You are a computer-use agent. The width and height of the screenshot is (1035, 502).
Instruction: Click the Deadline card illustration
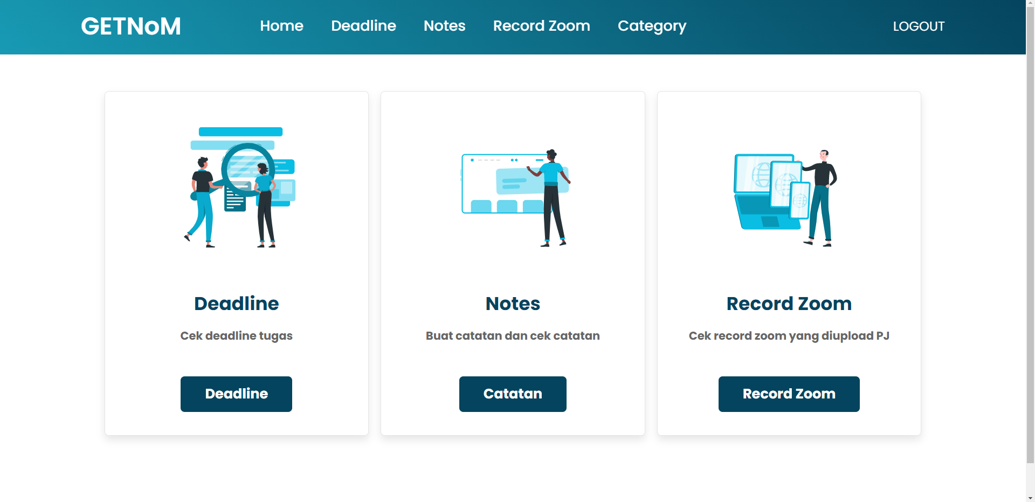[237, 186]
